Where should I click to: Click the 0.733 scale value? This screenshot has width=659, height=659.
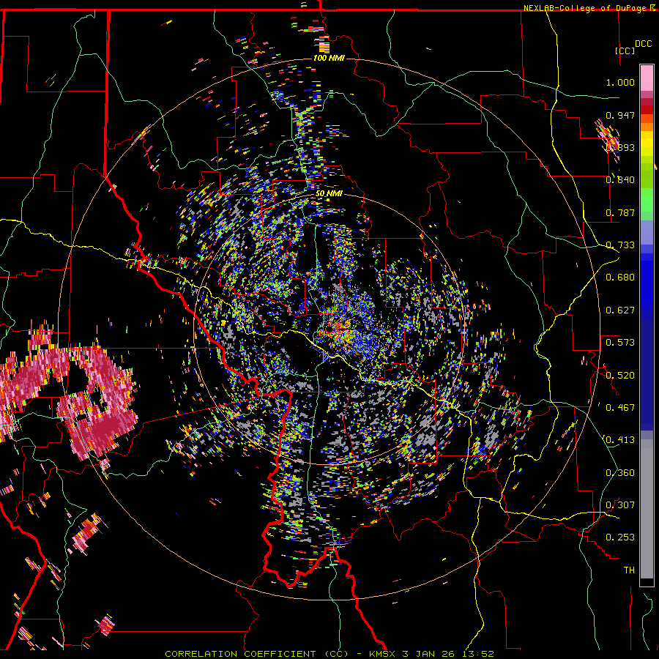pos(620,245)
